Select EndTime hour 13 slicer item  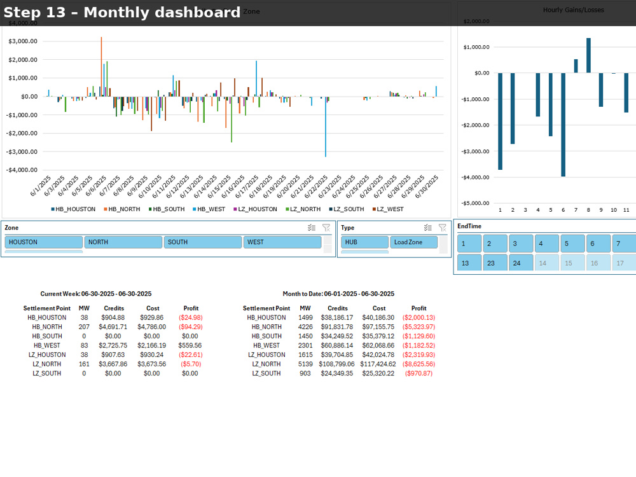pos(469,263)
